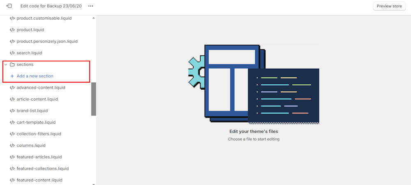The image size is (411, 185).
Task: Click the sidebar scrollbar thumb
Action: 93,99
